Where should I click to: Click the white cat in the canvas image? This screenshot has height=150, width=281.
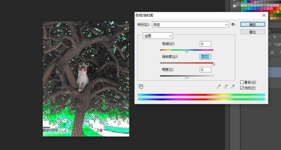pyautogui.click(x=82, y=78)
